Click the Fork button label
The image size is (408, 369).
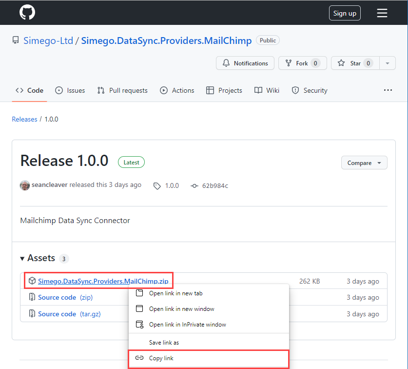pyautogui.click(x=302, y=63)
